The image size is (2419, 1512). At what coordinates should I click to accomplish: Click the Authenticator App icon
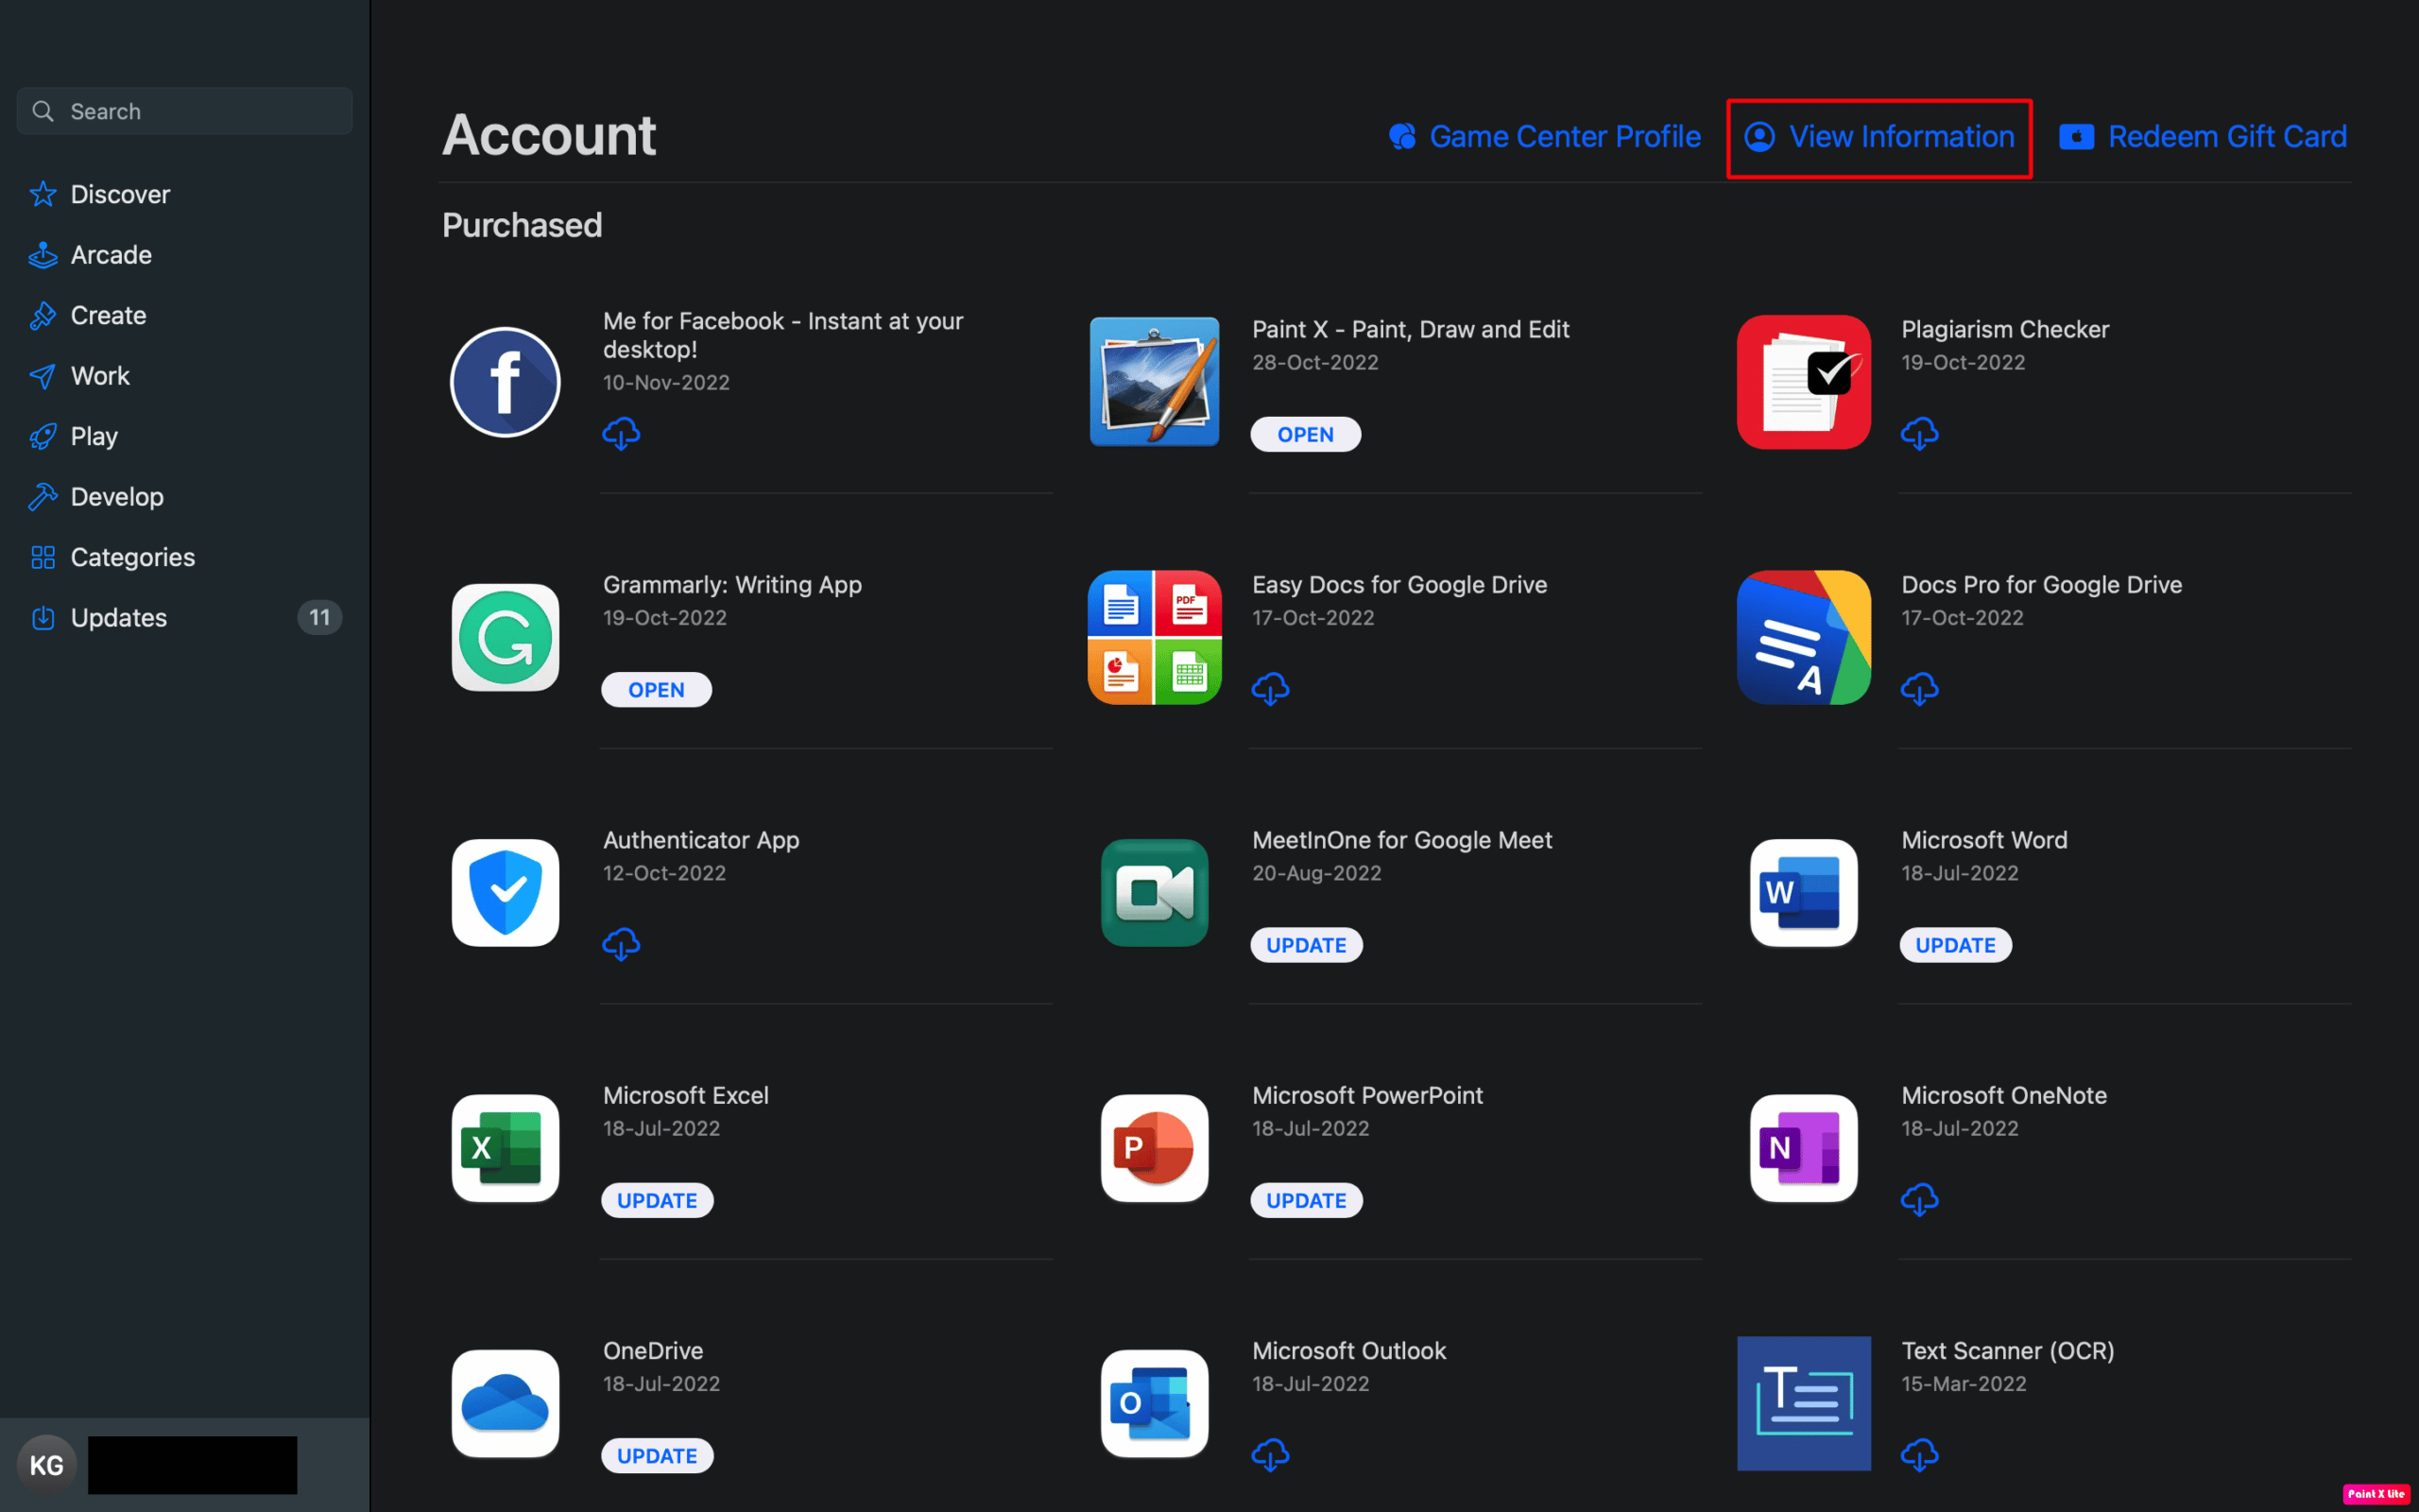[x=505, y=892]
